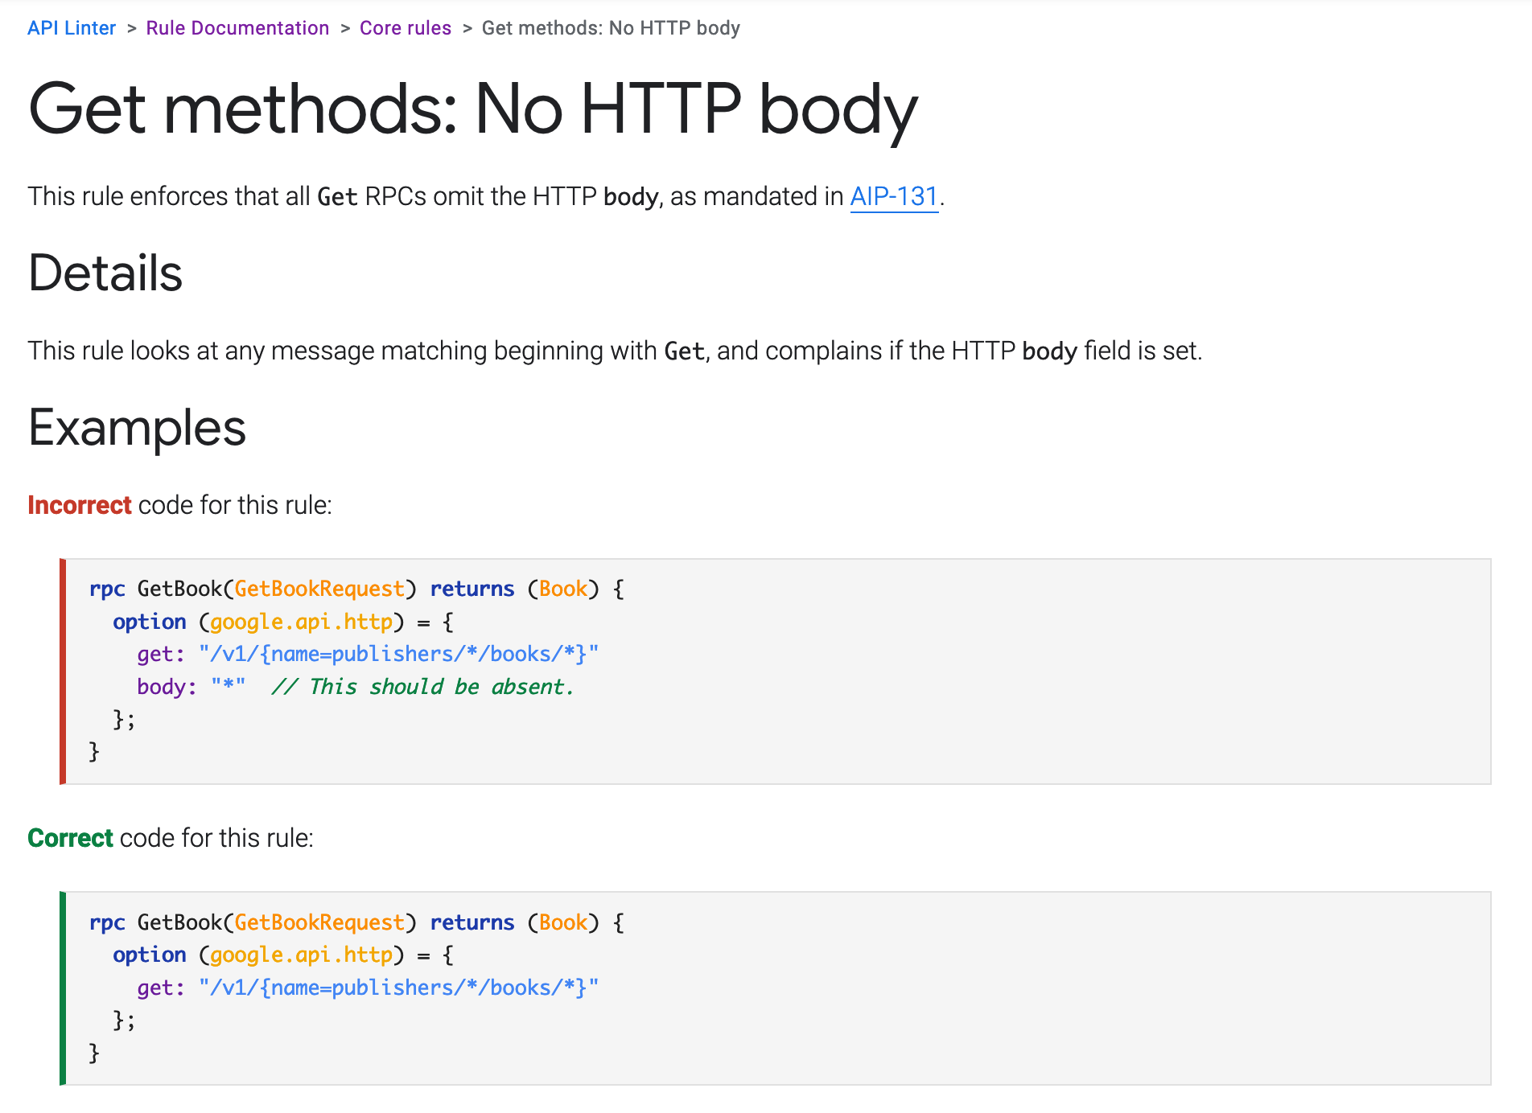Click the green 'Correct' label
The image size is (1532, 1113).
70,838
